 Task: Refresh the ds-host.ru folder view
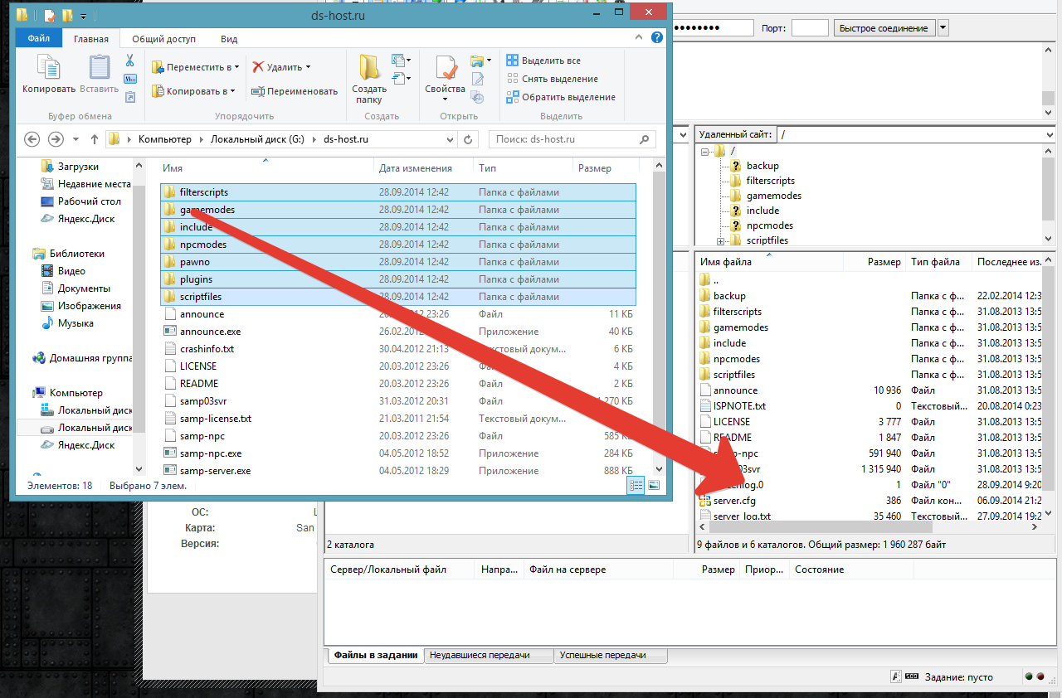(469, 139)
